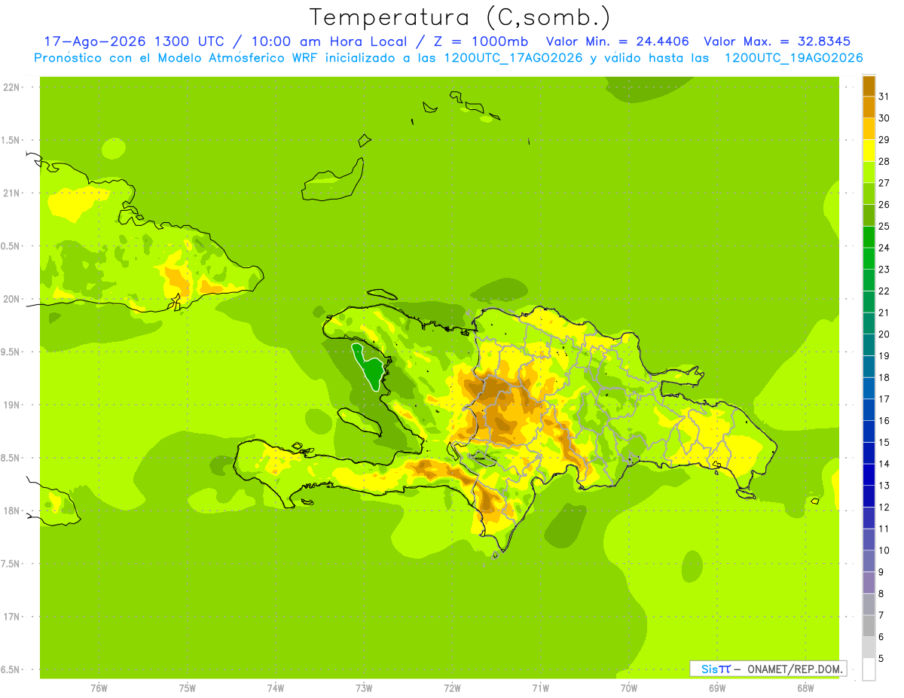Click the legend swatch between 25 and 26
This screenshot has height=698, width=904.
click(869, 215)
